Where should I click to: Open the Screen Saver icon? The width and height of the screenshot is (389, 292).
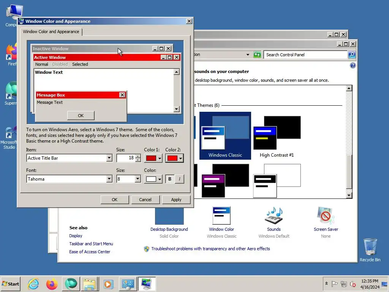point(326,216)
